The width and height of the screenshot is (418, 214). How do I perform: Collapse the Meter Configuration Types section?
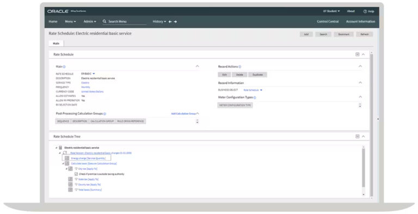click(360, 97)
